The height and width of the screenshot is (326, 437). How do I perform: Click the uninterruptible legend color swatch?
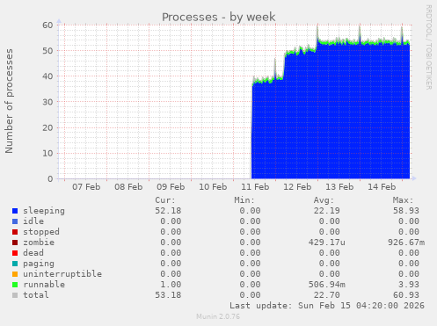[15, 274]
